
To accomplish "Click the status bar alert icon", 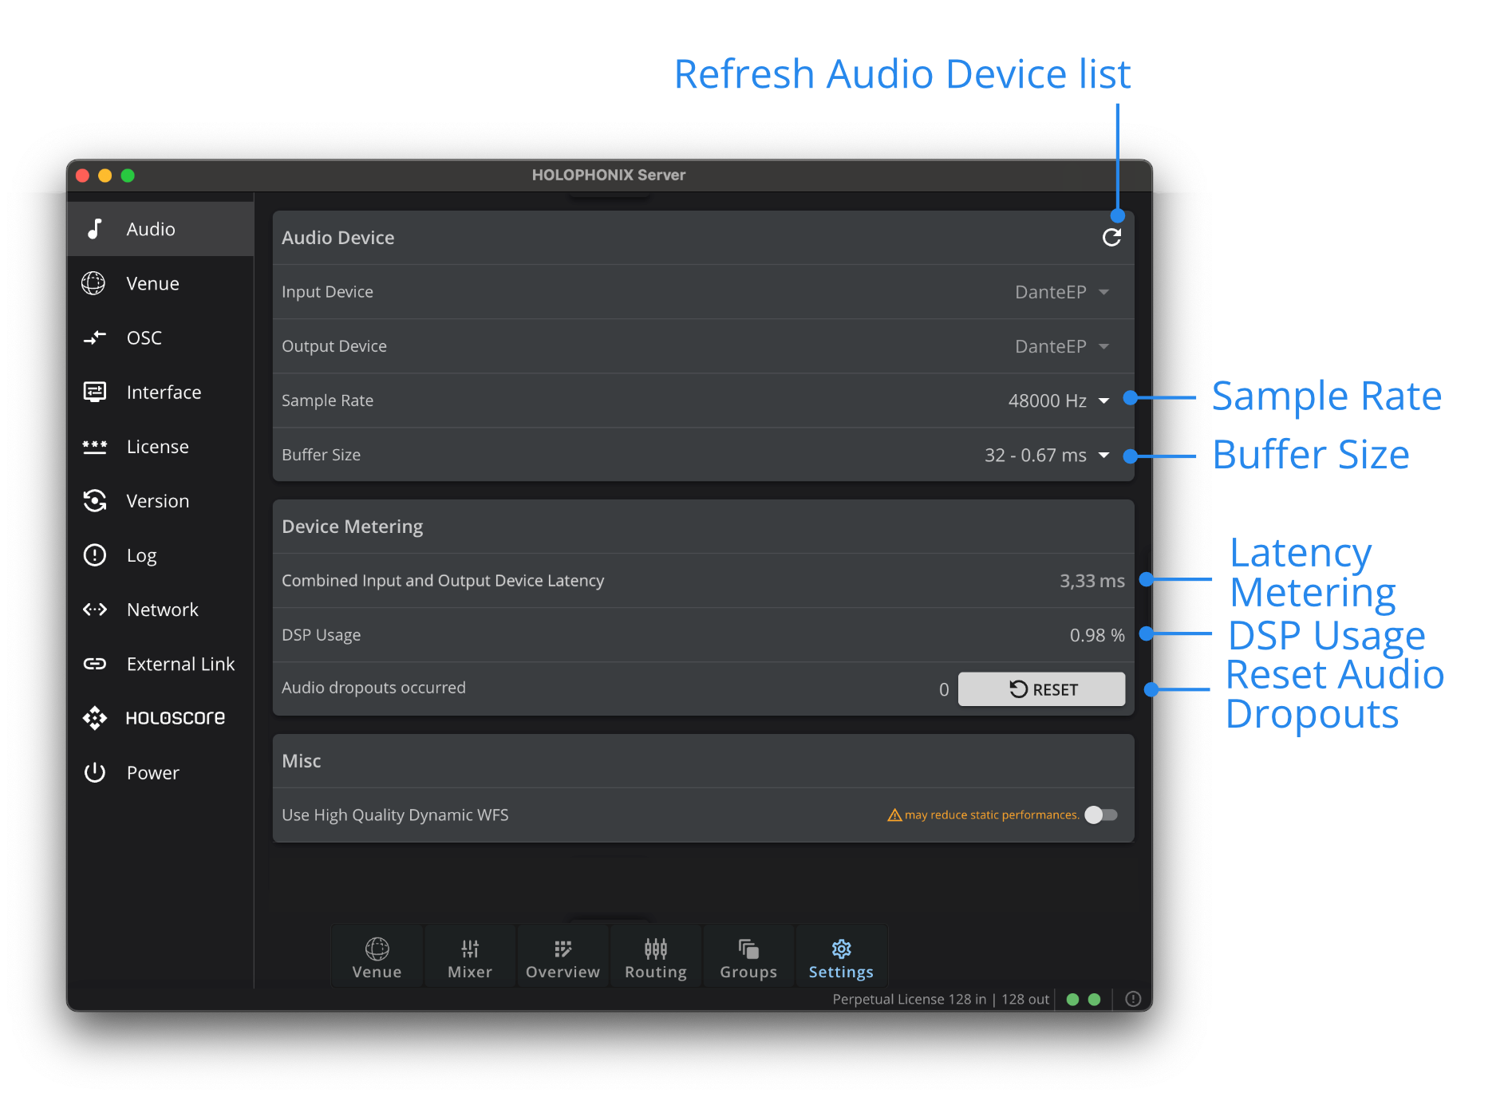I will [1133, 999].
